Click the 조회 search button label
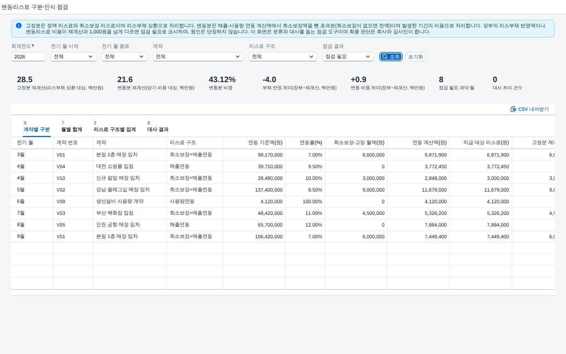 [395, 57]
